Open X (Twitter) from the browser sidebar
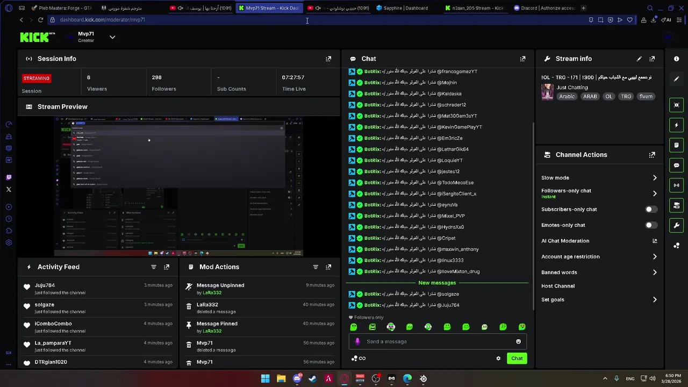 pyautogui.click(x=9, y=189)
